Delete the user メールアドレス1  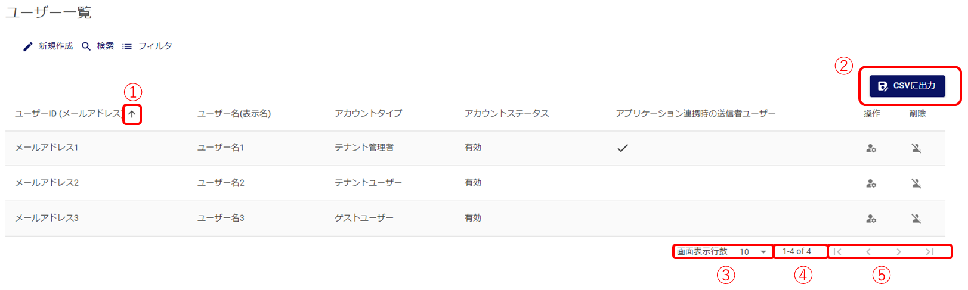click(916, 148)
